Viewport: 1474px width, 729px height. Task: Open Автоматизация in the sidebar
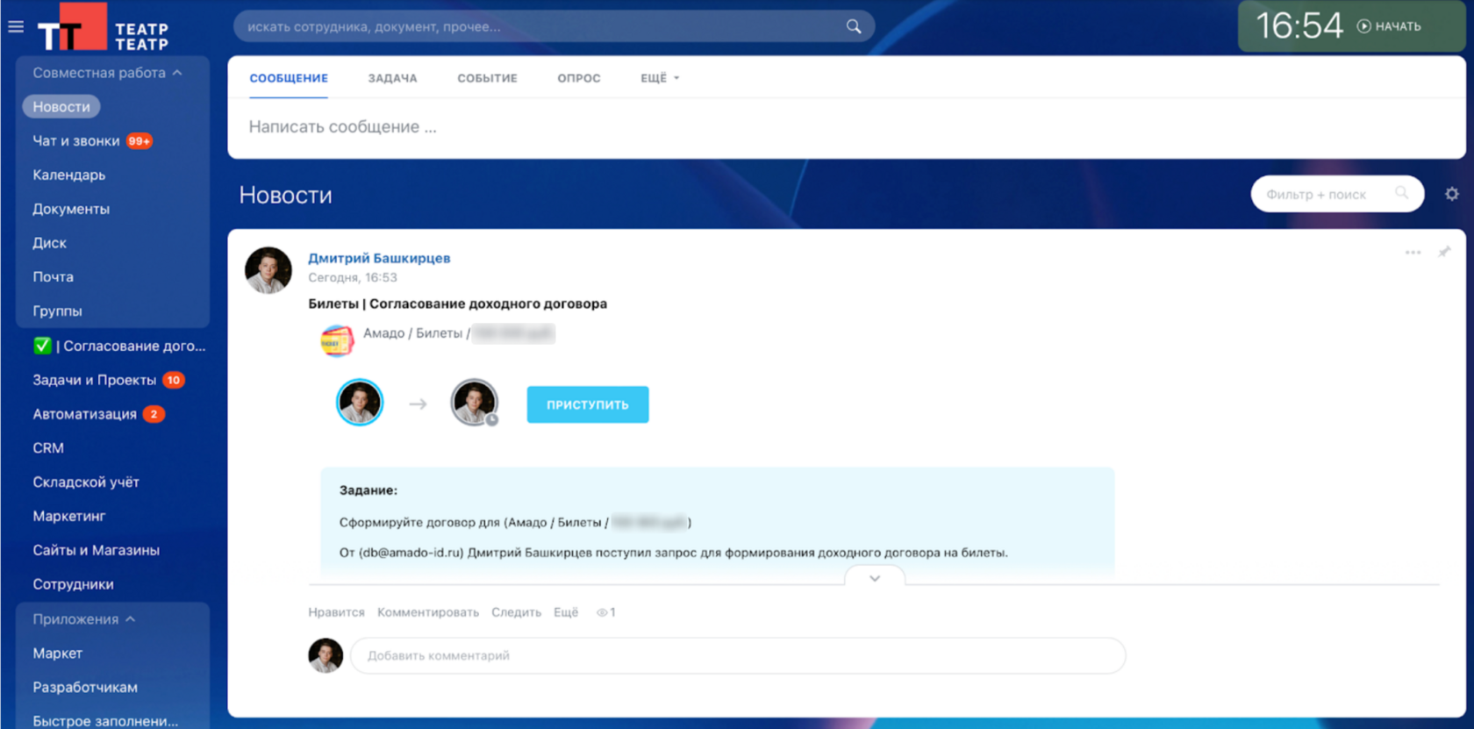[x=85, y=414]
